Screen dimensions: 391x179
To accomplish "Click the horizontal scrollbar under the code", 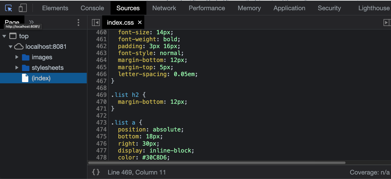I will [x=217, y=163].
